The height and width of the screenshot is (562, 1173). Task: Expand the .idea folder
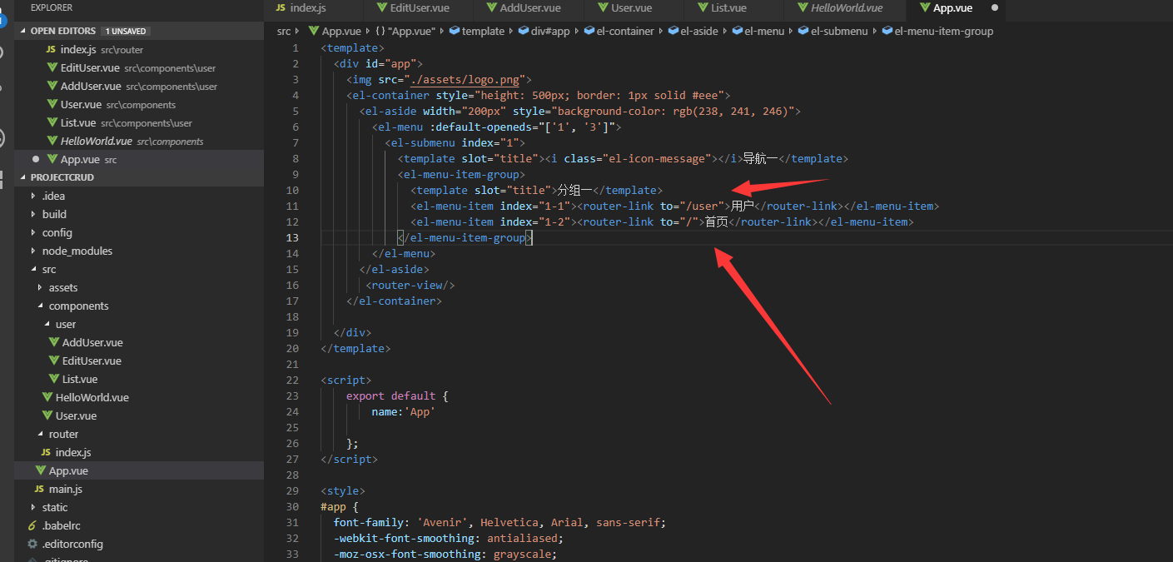click(34, 196)
